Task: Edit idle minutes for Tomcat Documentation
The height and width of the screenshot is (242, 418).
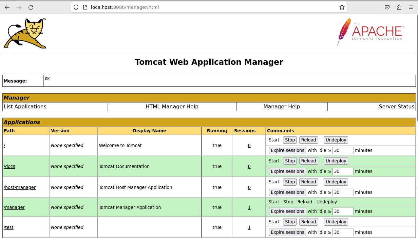Action: click(x=343, y=171)
